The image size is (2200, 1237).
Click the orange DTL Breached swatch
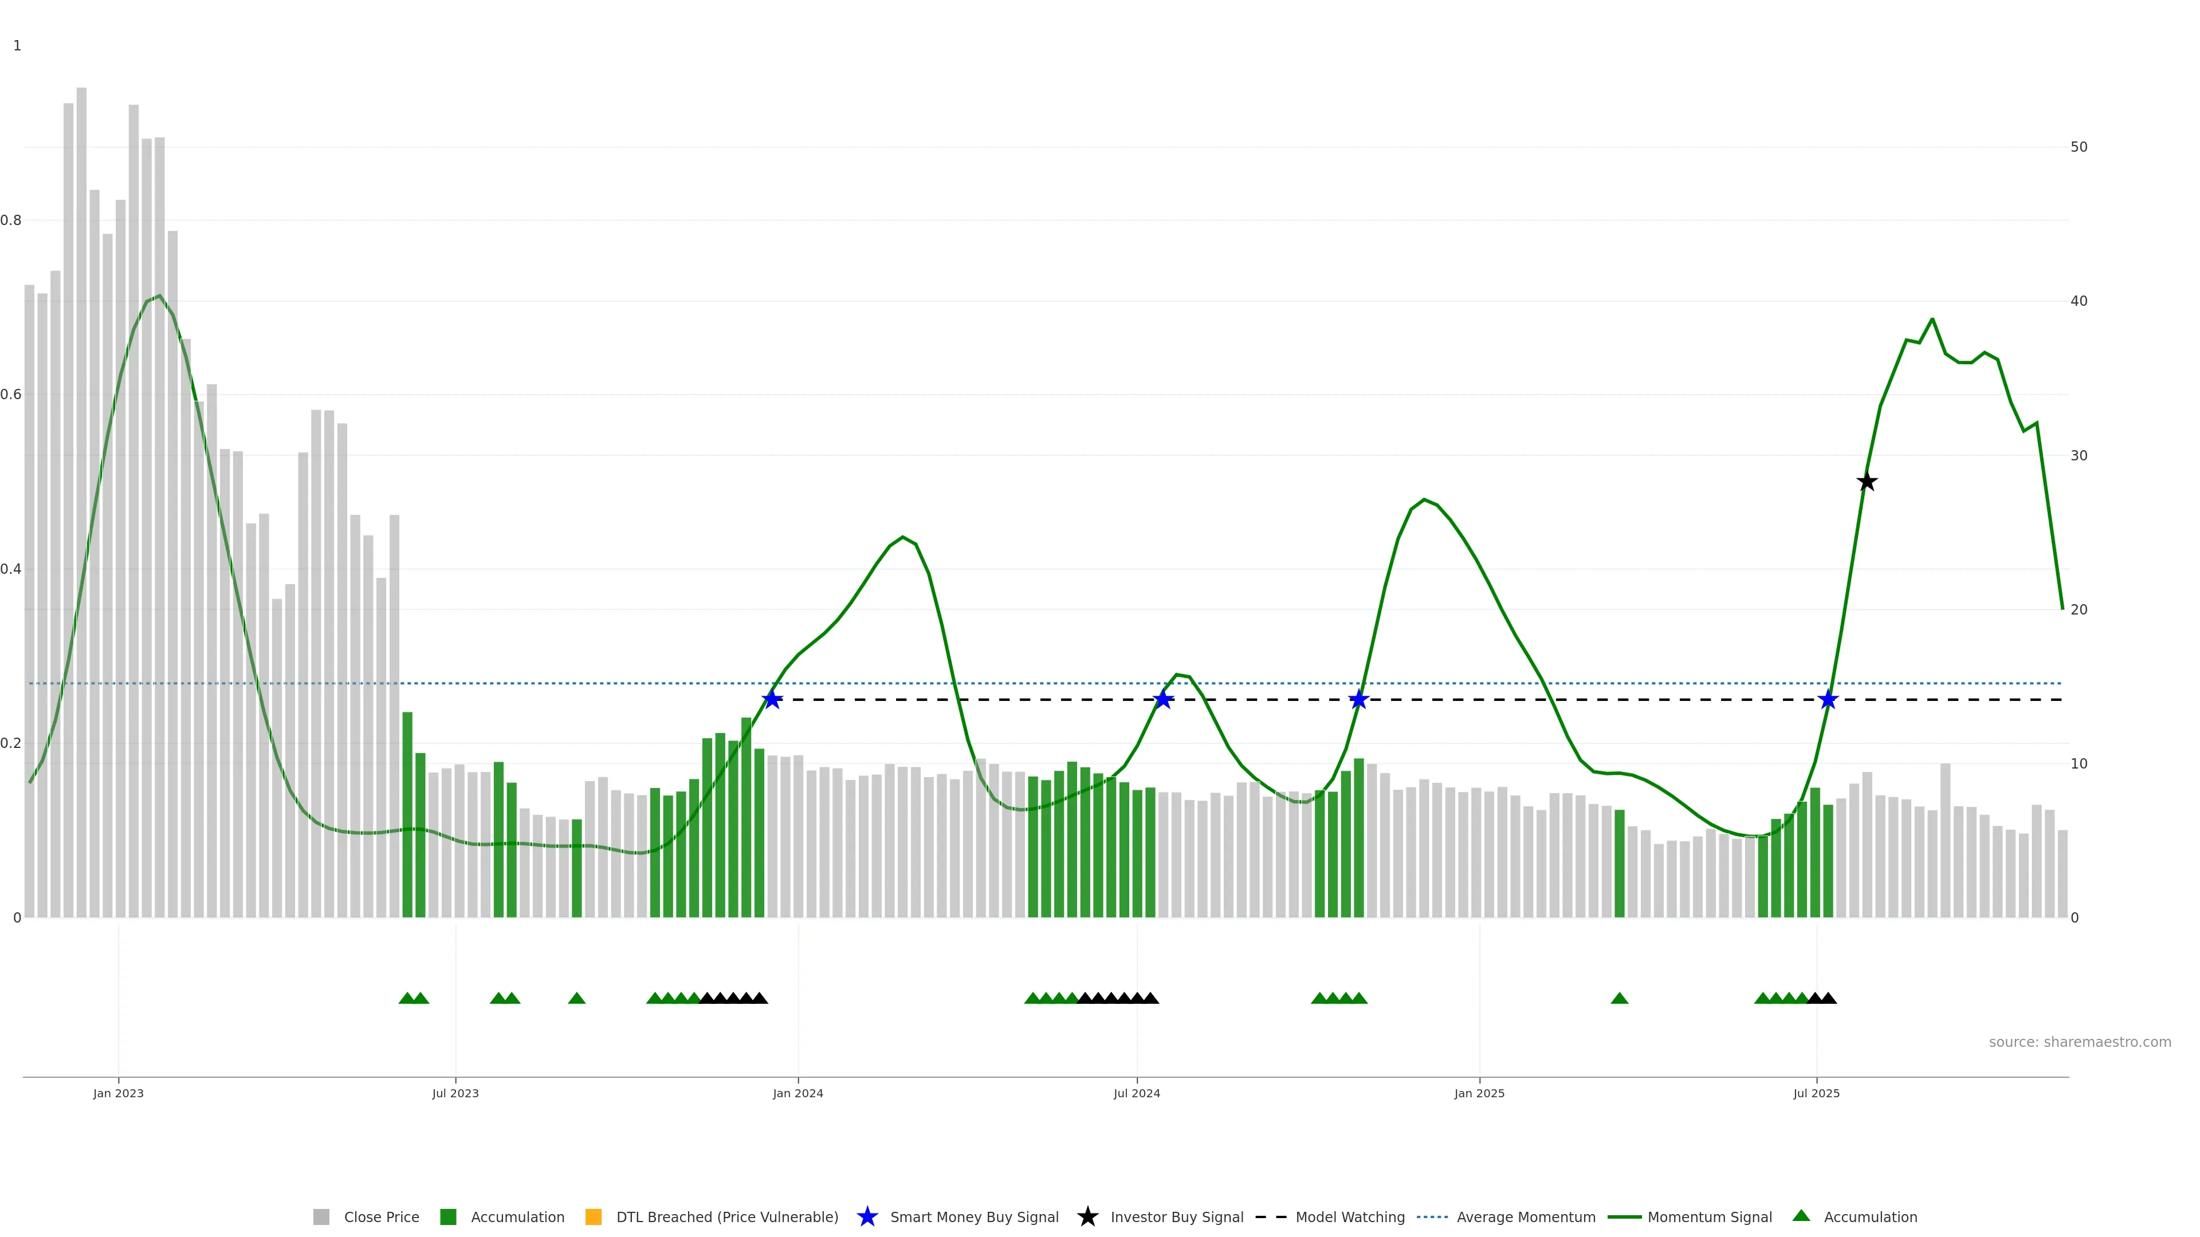593,1216
